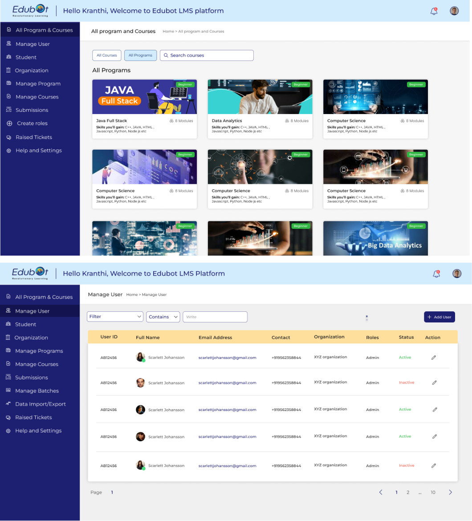
Task: Focus the Write filter text field
Action: (215, 317)
